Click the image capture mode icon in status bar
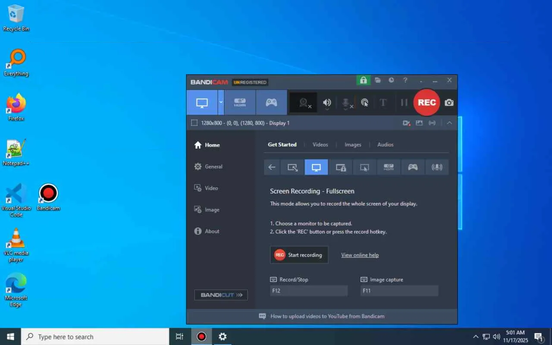Image resolution: width=552 pixels, height=345 pixels. [x=419, y=123]
